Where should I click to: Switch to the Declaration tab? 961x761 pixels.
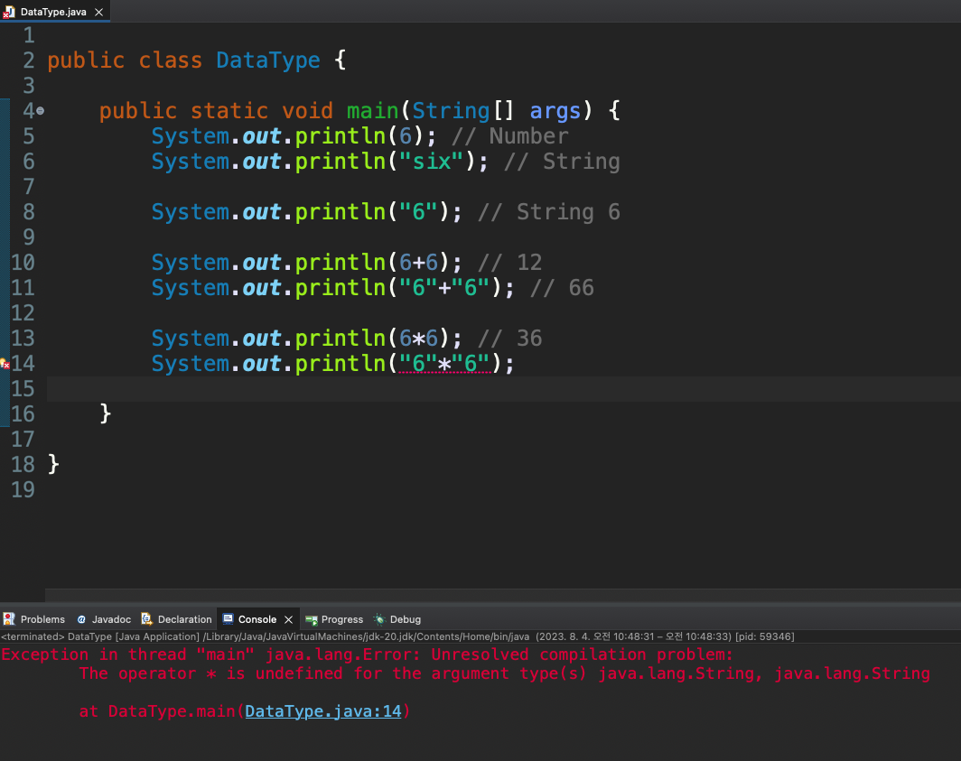coord(176,619)
